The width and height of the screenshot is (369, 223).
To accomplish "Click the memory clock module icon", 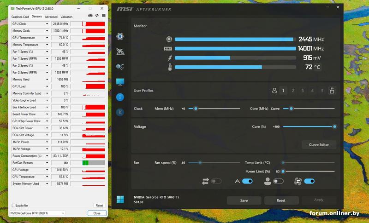I will click(x=168, y=49).
